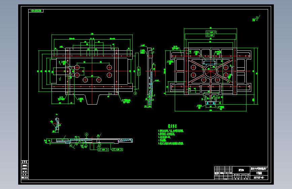Screen dimensions: 292x189
Task: Click the hatched right end of the bottom section view
Action: (x=126, y=140)
